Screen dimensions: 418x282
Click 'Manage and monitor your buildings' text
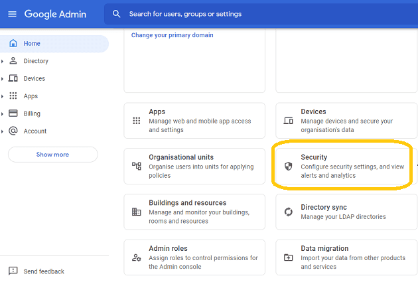click(x=199, y=212)
